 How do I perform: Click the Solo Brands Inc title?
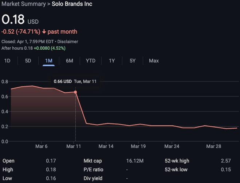pyautogui.click(x=72, y=4)
